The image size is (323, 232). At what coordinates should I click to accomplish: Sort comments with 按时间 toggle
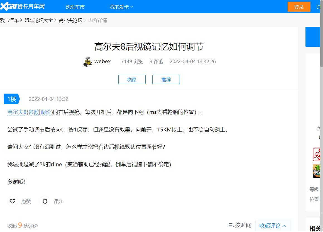click(240, 225)
